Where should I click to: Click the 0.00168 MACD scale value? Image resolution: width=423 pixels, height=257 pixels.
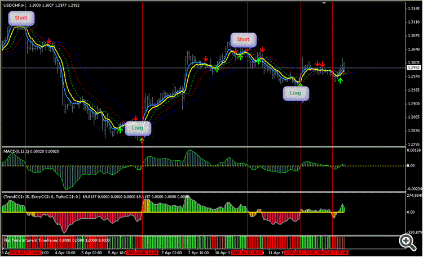tap(414, 150)
